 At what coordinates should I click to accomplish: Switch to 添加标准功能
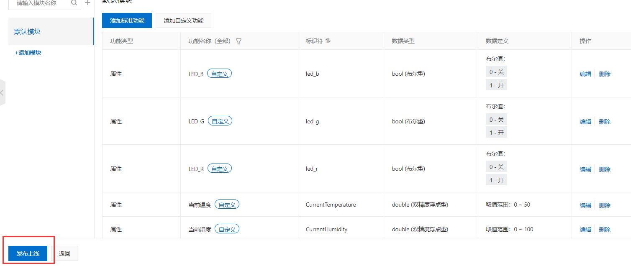point(127,20)
